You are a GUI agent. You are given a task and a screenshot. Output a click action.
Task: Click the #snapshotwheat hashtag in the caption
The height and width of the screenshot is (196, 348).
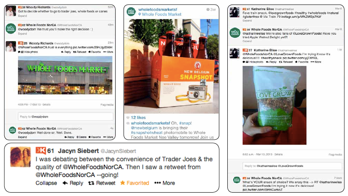tap(144, 133)
